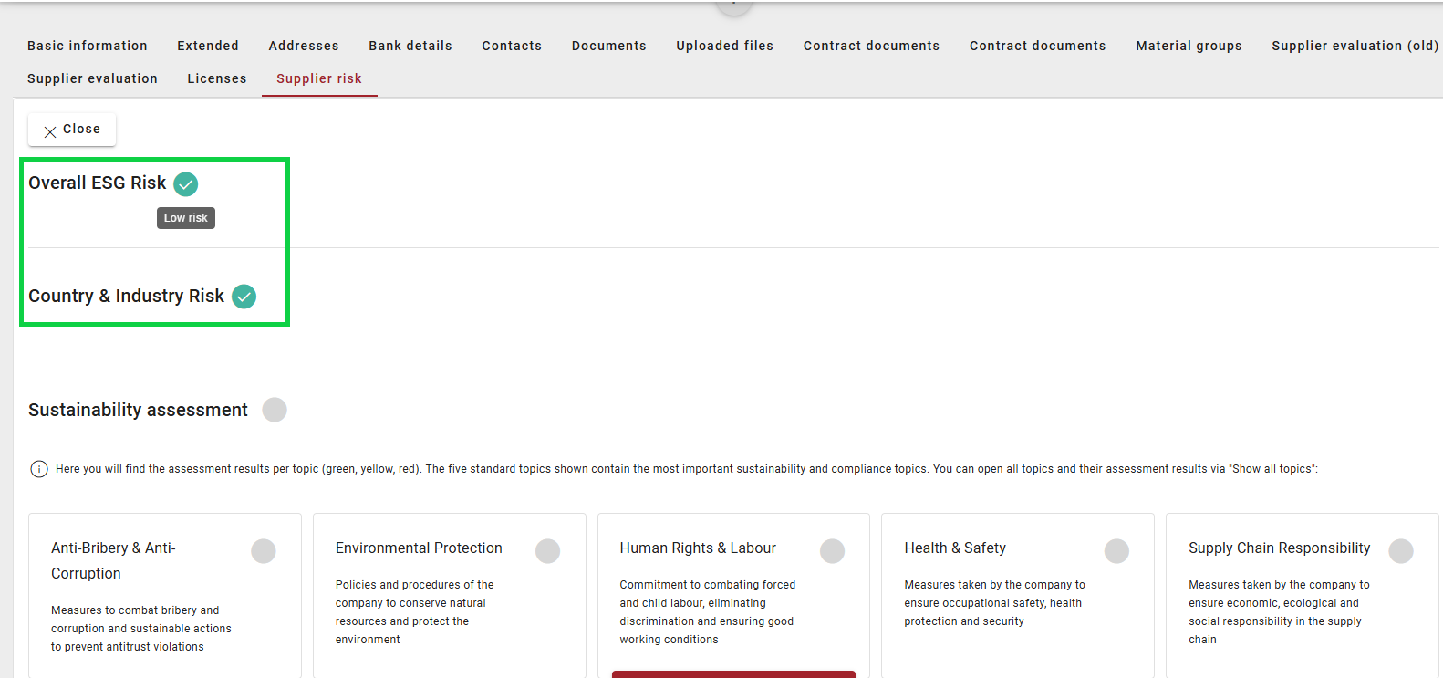
Task: Go to the Uploaded files tab
Action: 724,46
